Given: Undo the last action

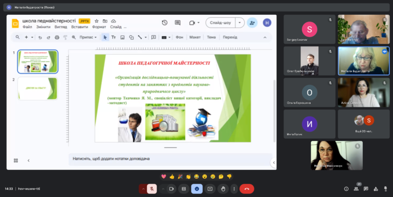Looking at the screenshot, I should point(40,37).
